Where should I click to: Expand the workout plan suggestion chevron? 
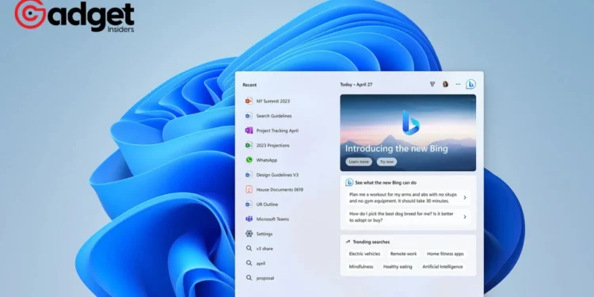point(465,198)
